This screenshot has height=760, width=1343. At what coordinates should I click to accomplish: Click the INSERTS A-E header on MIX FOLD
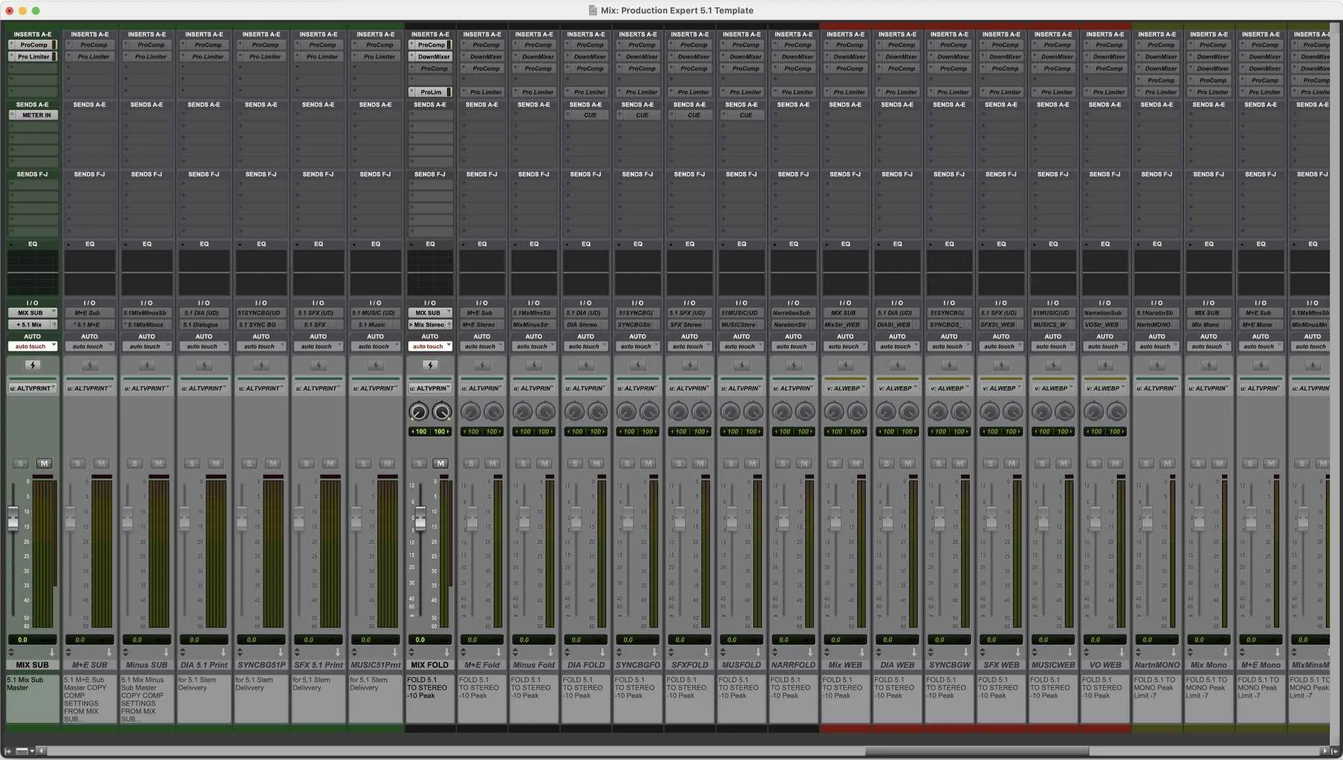[x=430, y=34]
